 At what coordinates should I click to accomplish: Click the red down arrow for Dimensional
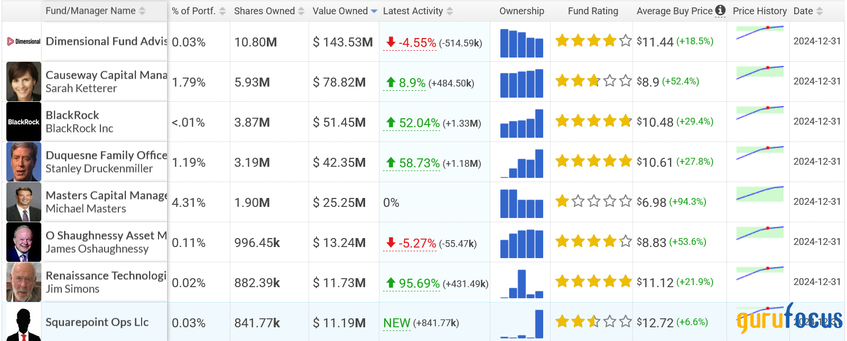coord(391,42)
